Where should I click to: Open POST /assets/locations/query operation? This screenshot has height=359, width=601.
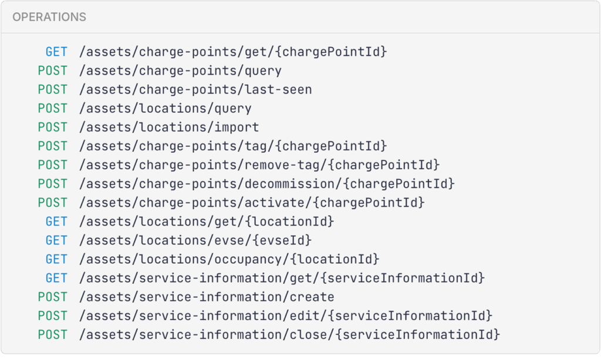[x=165, y=108]
